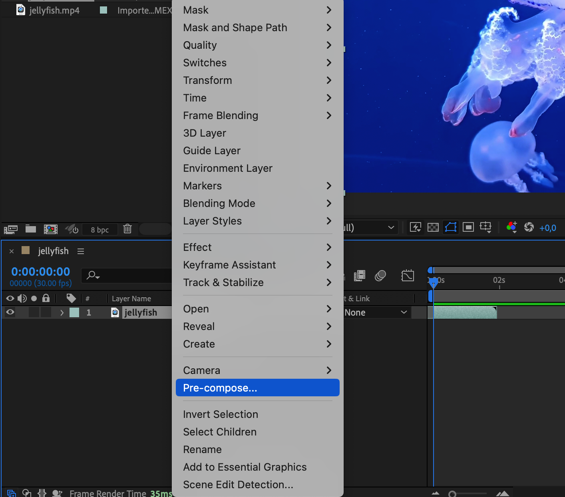The height and width of the screenshot is (497, 565).
Task: Hide the jellyfish layer with eye icon
Action: 10,312
